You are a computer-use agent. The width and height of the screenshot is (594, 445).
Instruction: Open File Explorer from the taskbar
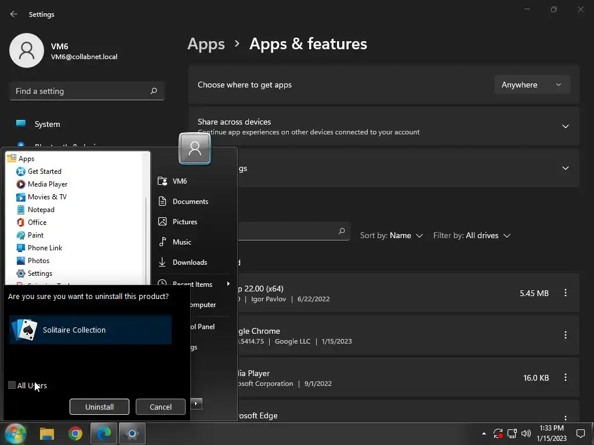(47, 433)
